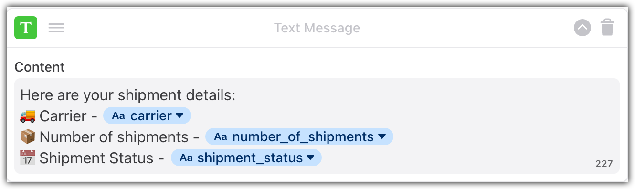
Task: Click the drag handle lines icon
Action: click(x=56, y=28)
